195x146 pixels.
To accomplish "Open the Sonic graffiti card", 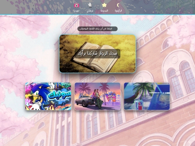I will 48,96.
